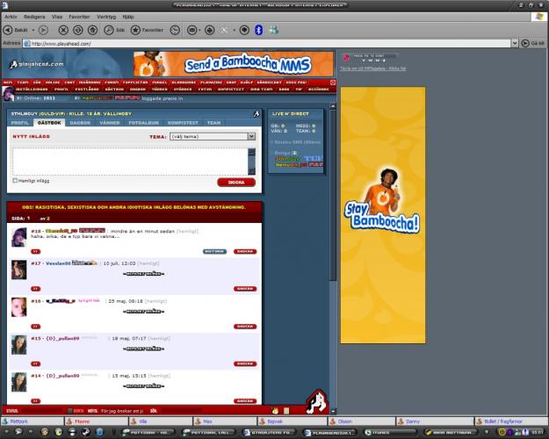This screenshot has width=549, height=439.
Task: Open the address bar URL dropdown arrow
Action: tap(515, 42)
